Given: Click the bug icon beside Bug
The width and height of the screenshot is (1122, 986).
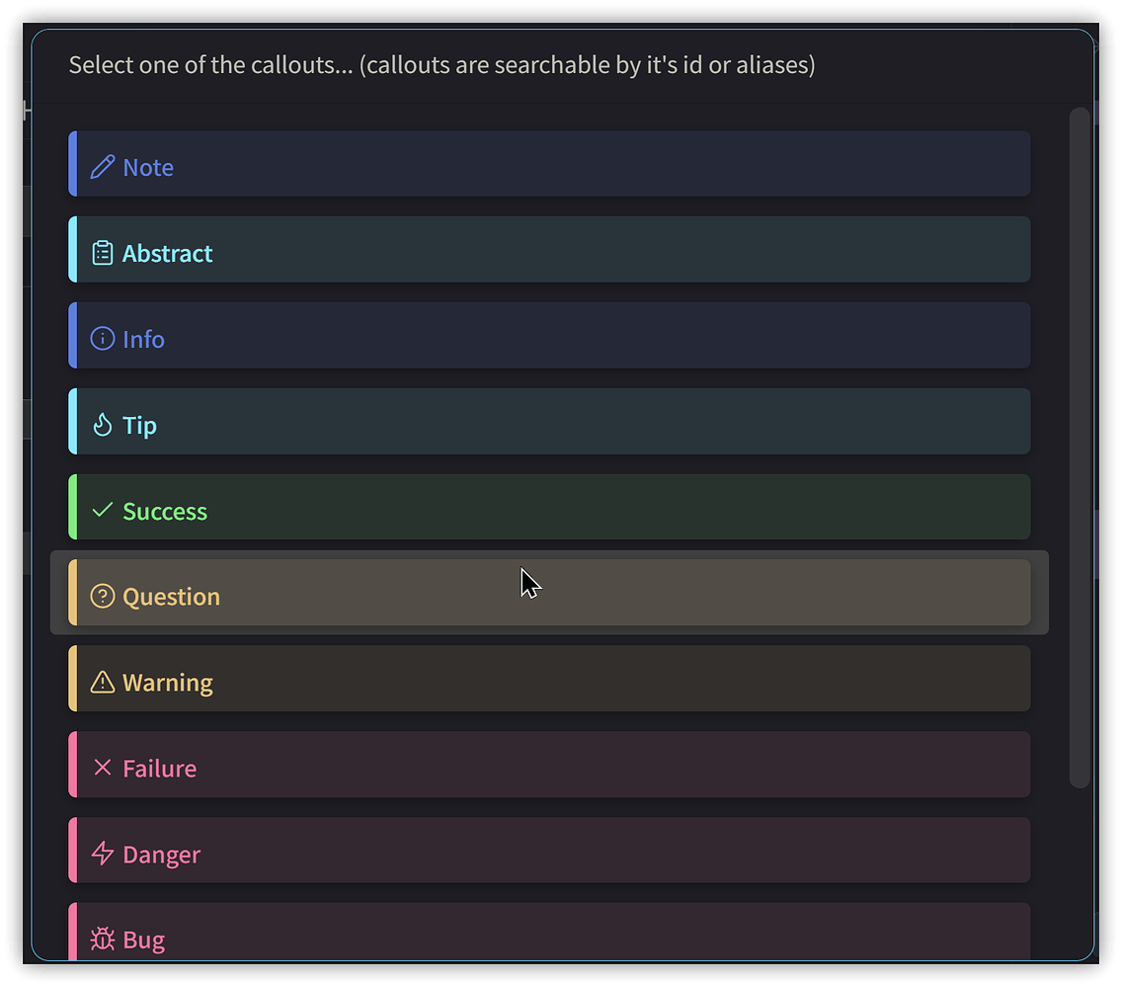Looking at the screenshot, I should click(x=102, y=940).
